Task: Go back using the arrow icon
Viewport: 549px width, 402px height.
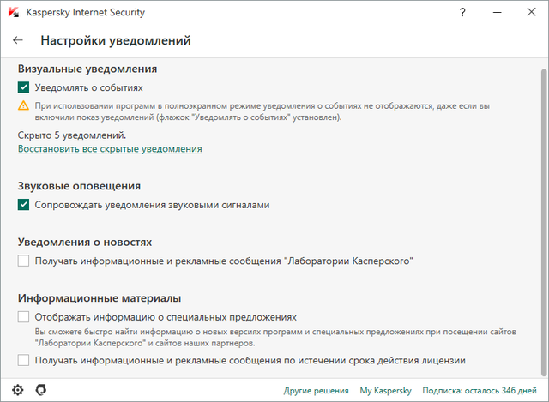Action: click(17, 40)
